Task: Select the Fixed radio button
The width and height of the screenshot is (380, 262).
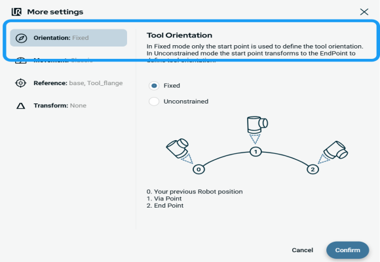Action: (154, 86)
